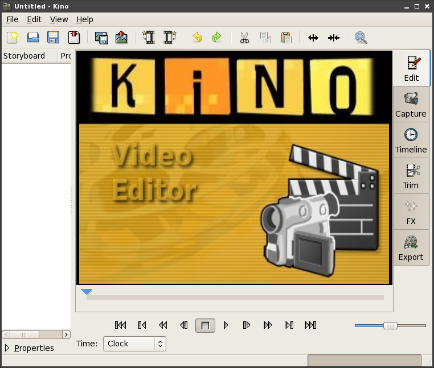This screenshot has width=434, height=368.
Task: Undo the last action
Action: tap(197, 38)
